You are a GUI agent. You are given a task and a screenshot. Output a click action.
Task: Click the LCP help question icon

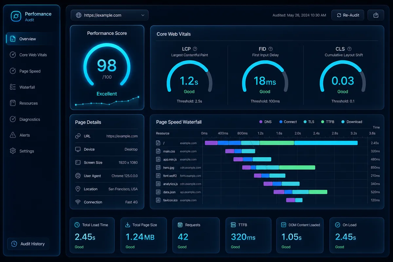click(x=195, y=49)
